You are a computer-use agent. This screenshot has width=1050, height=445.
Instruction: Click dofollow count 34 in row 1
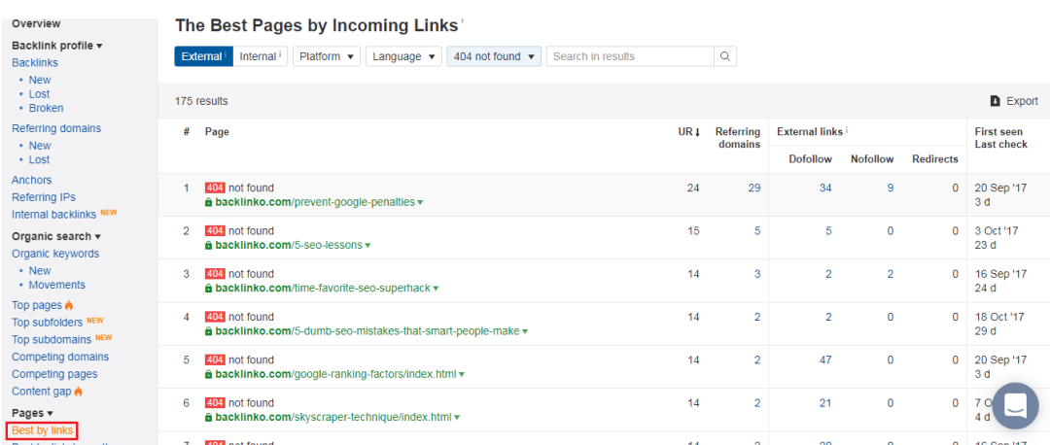pyautogui.click(x=825, y=188)
